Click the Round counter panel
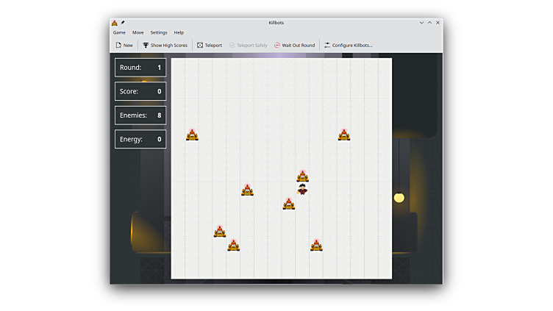 (x=140, y=68)
